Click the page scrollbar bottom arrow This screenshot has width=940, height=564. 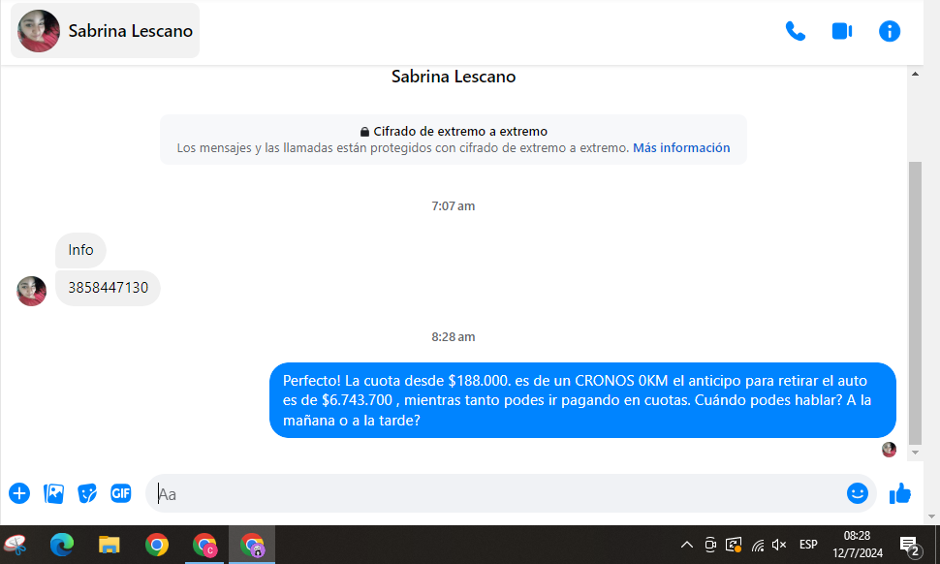tap(931, 517)
